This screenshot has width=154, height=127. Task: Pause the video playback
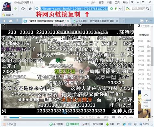tap(5, 117)
